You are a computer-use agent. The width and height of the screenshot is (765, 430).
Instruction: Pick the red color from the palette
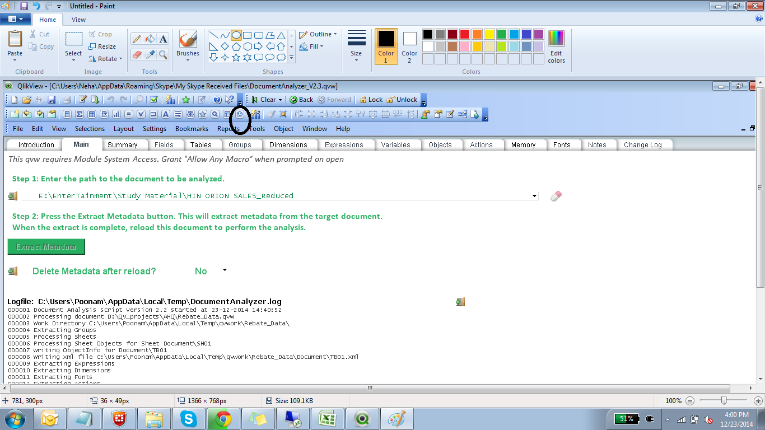[464, 34]
